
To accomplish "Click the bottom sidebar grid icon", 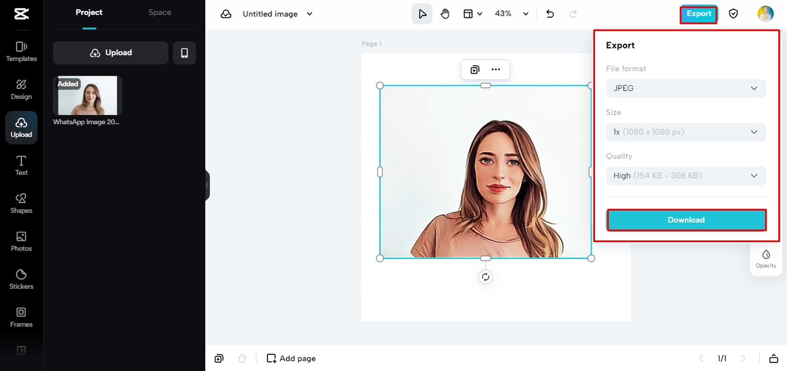I will [22, 350].
